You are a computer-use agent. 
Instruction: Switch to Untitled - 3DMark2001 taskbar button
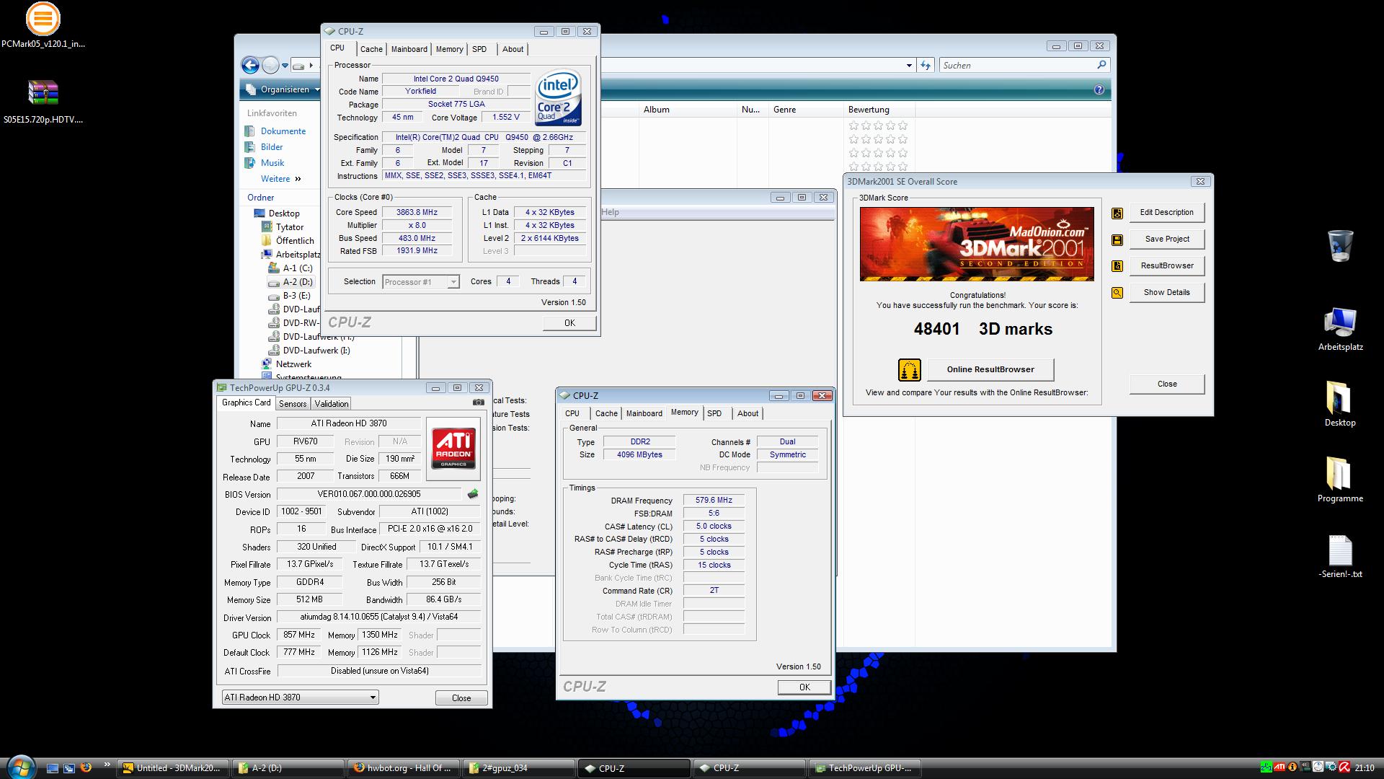tap(173, 768)
